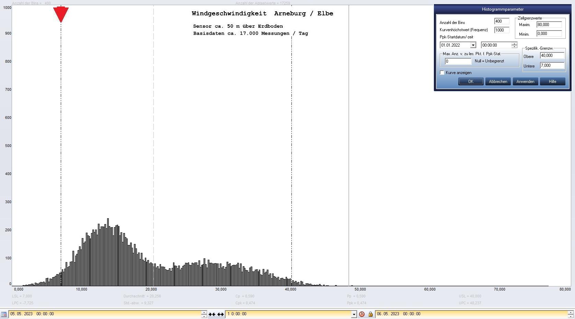The height and width of the screenshot is (319, 575).
Task: Open the Ppk-Startdatum date dropdown
Action: click(x=473, y=45)
